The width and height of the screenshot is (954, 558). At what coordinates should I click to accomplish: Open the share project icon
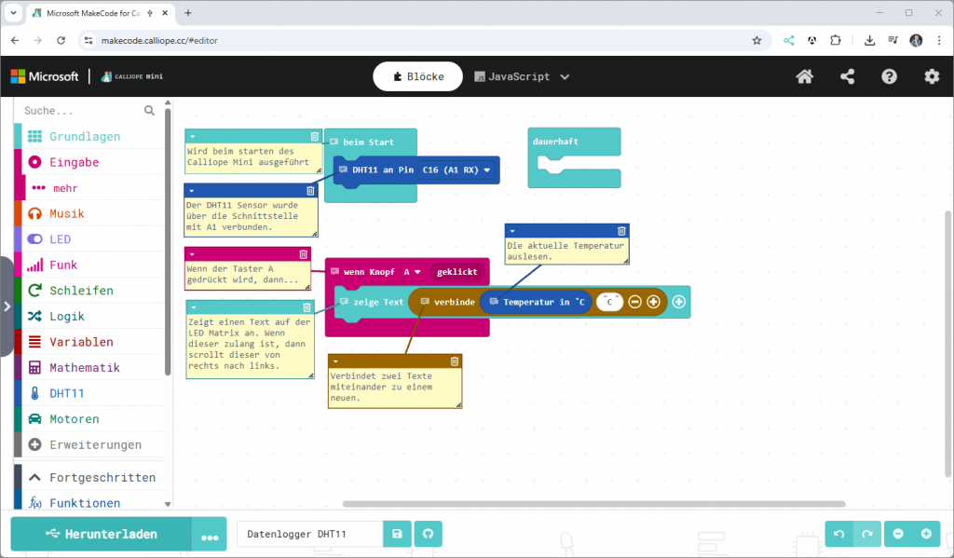pyautogui.click(x=847, y=75)
